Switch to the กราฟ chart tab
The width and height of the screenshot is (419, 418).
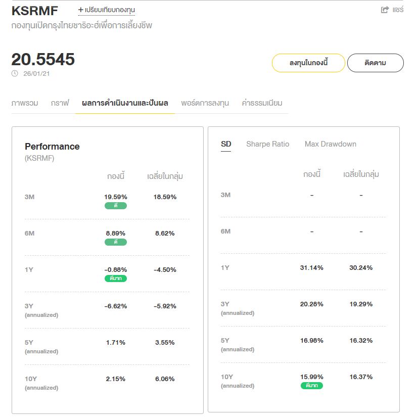(60, 103)
